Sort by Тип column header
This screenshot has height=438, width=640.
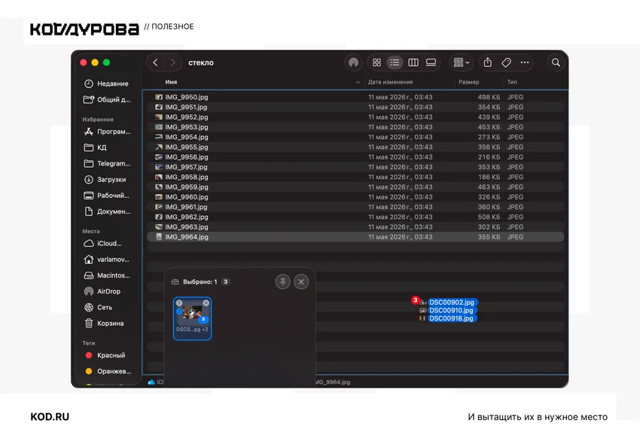(512, 82)
